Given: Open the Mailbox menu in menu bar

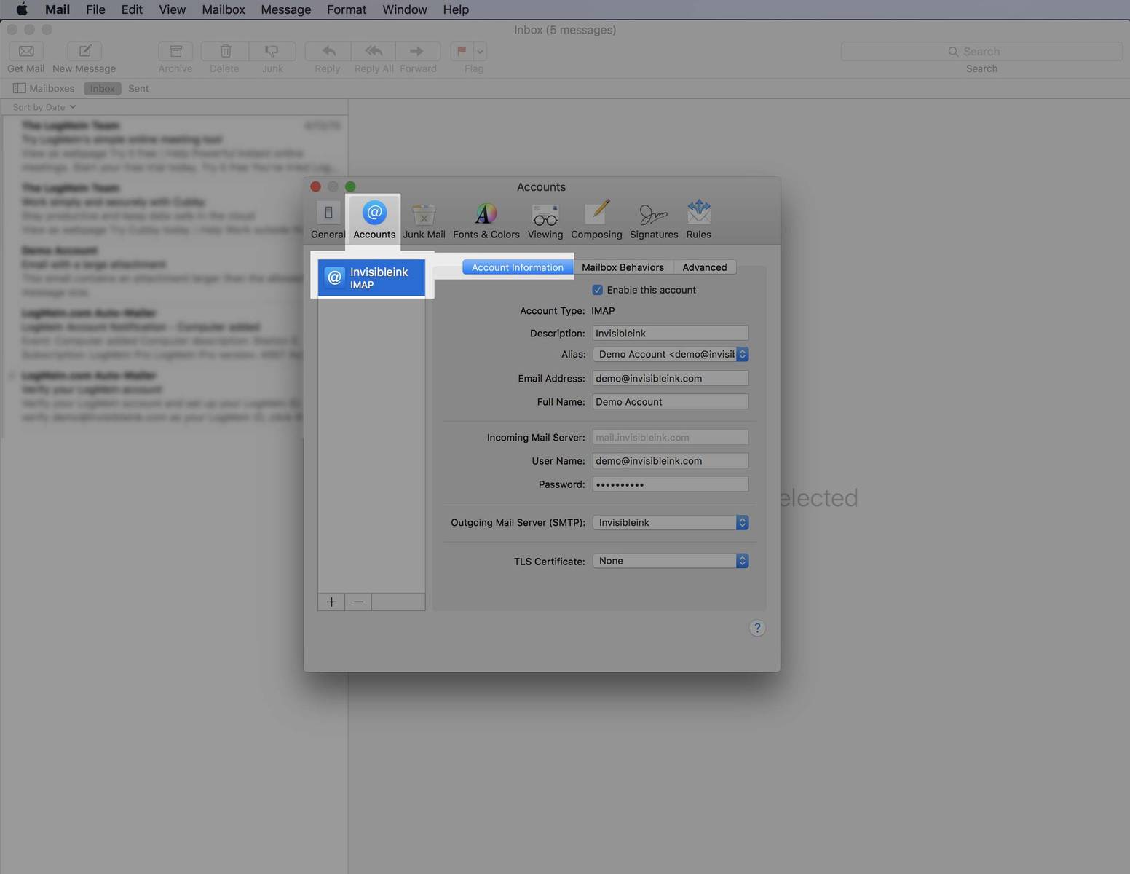Looking at the screenshot, I should click(x=223, y=9).
